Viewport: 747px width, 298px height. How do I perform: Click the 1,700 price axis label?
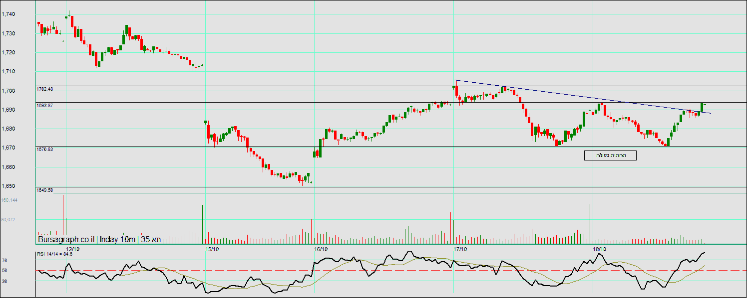coord(8,91)
